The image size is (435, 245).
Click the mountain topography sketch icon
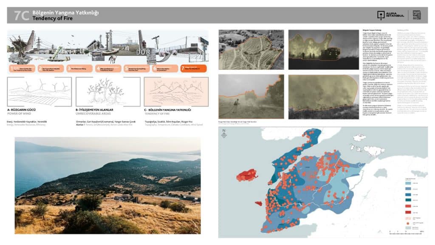(175, 91)
